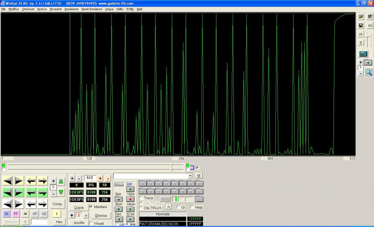Click upper horizontal slider handle
The image size is (374, 227).
(x=172, y=165)
